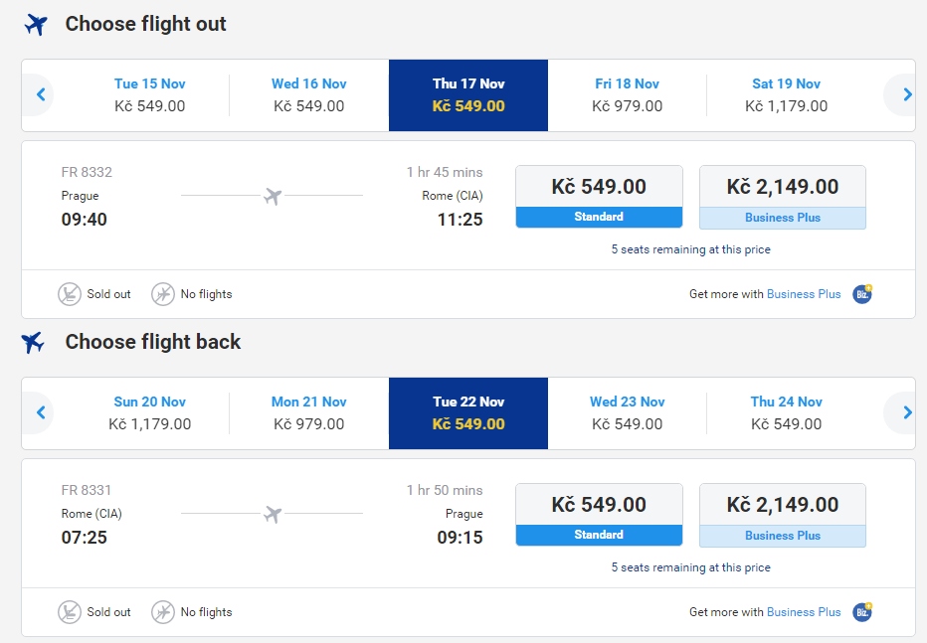The image size is (927, 643).
Task: Show earlier return dates with left arrow
Action: pos(40,412)
